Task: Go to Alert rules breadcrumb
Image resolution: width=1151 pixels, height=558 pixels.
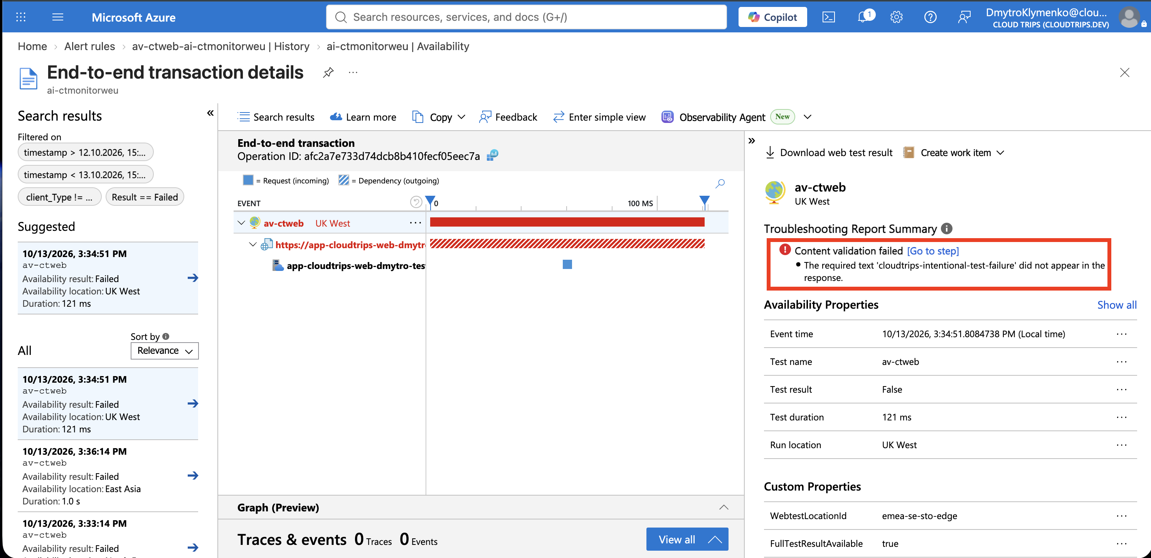Action: click(89, 47)
